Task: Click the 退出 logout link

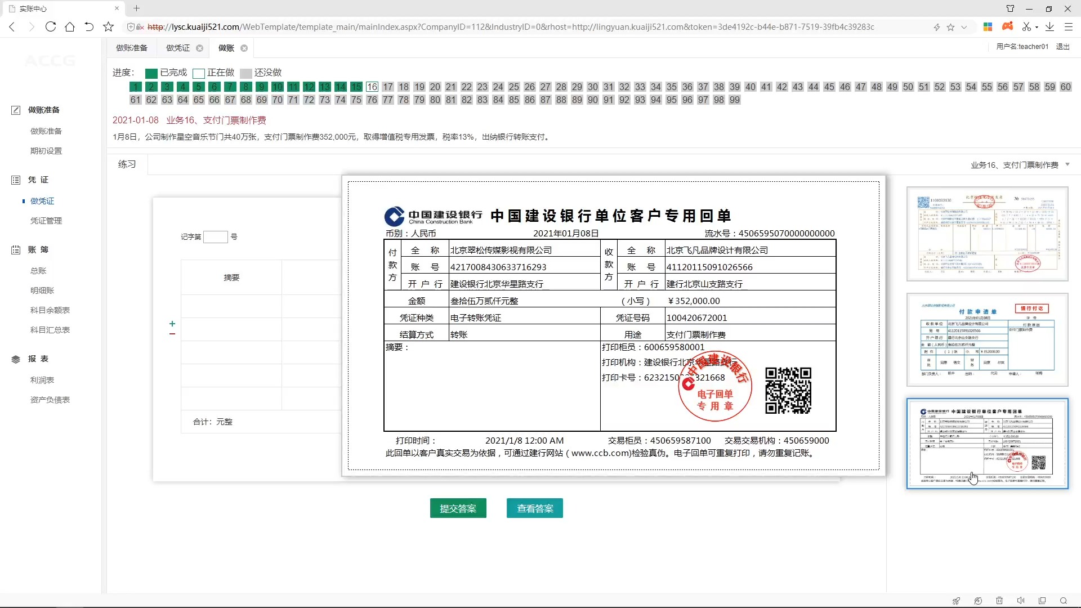Action: pyautogui.click(x=1062, y=47)
